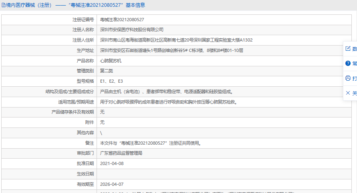Click the label 注册人名称
The image size is (357, 193).
[83, 30]
